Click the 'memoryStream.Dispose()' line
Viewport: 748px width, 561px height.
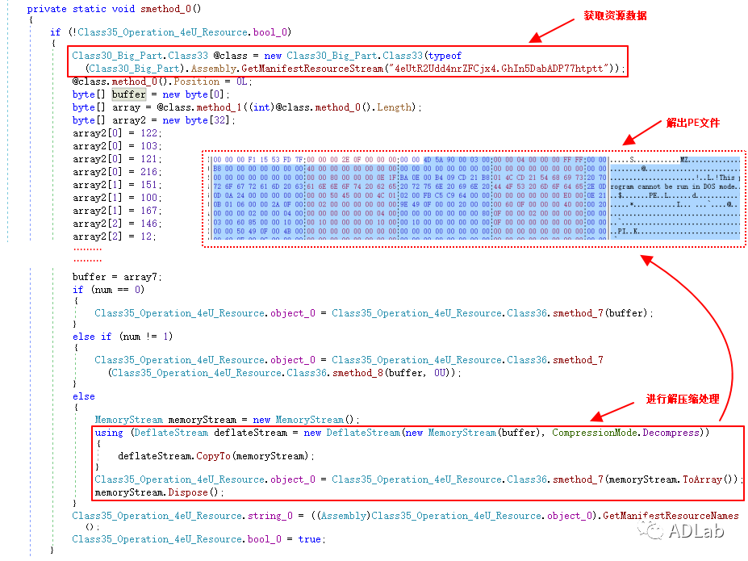159,492
